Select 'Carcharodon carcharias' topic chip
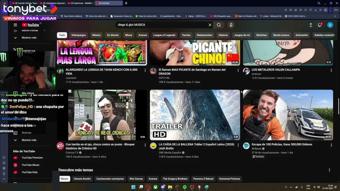 point(110,179)
